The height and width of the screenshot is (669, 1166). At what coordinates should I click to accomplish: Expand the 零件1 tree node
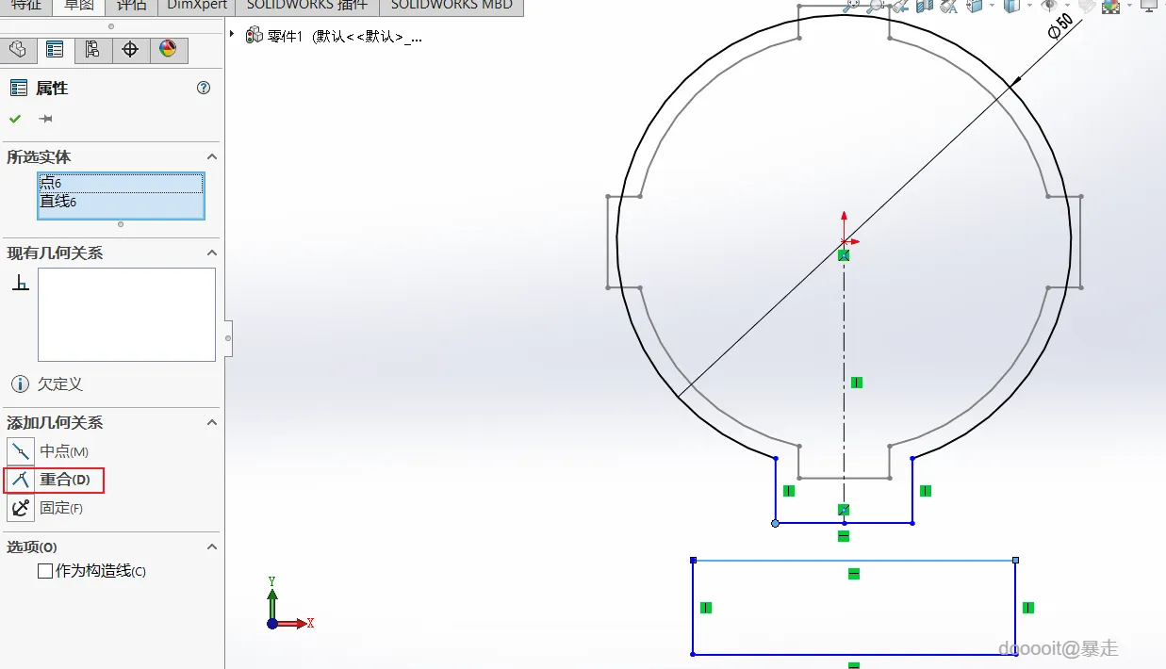pyautogui.click(x=232, y=34)
